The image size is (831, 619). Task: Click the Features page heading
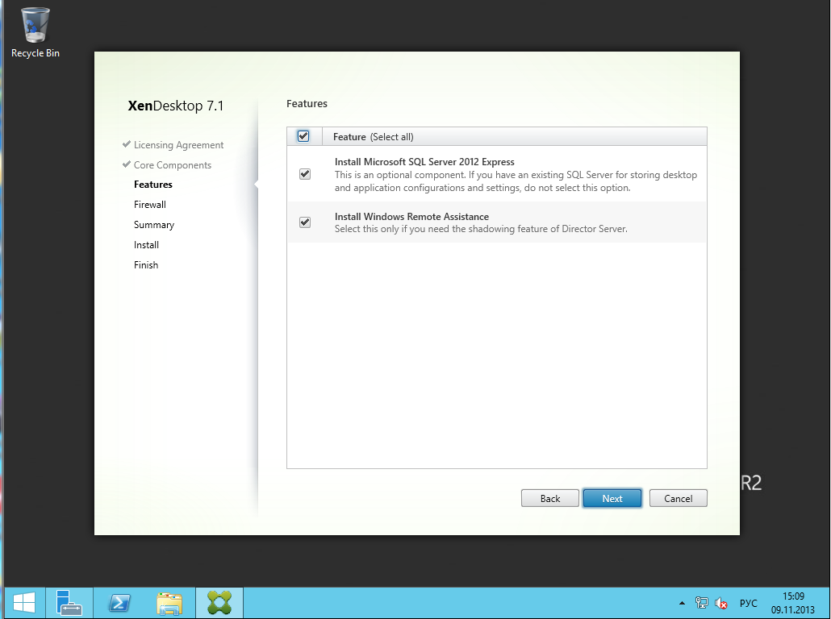[307, 103]
